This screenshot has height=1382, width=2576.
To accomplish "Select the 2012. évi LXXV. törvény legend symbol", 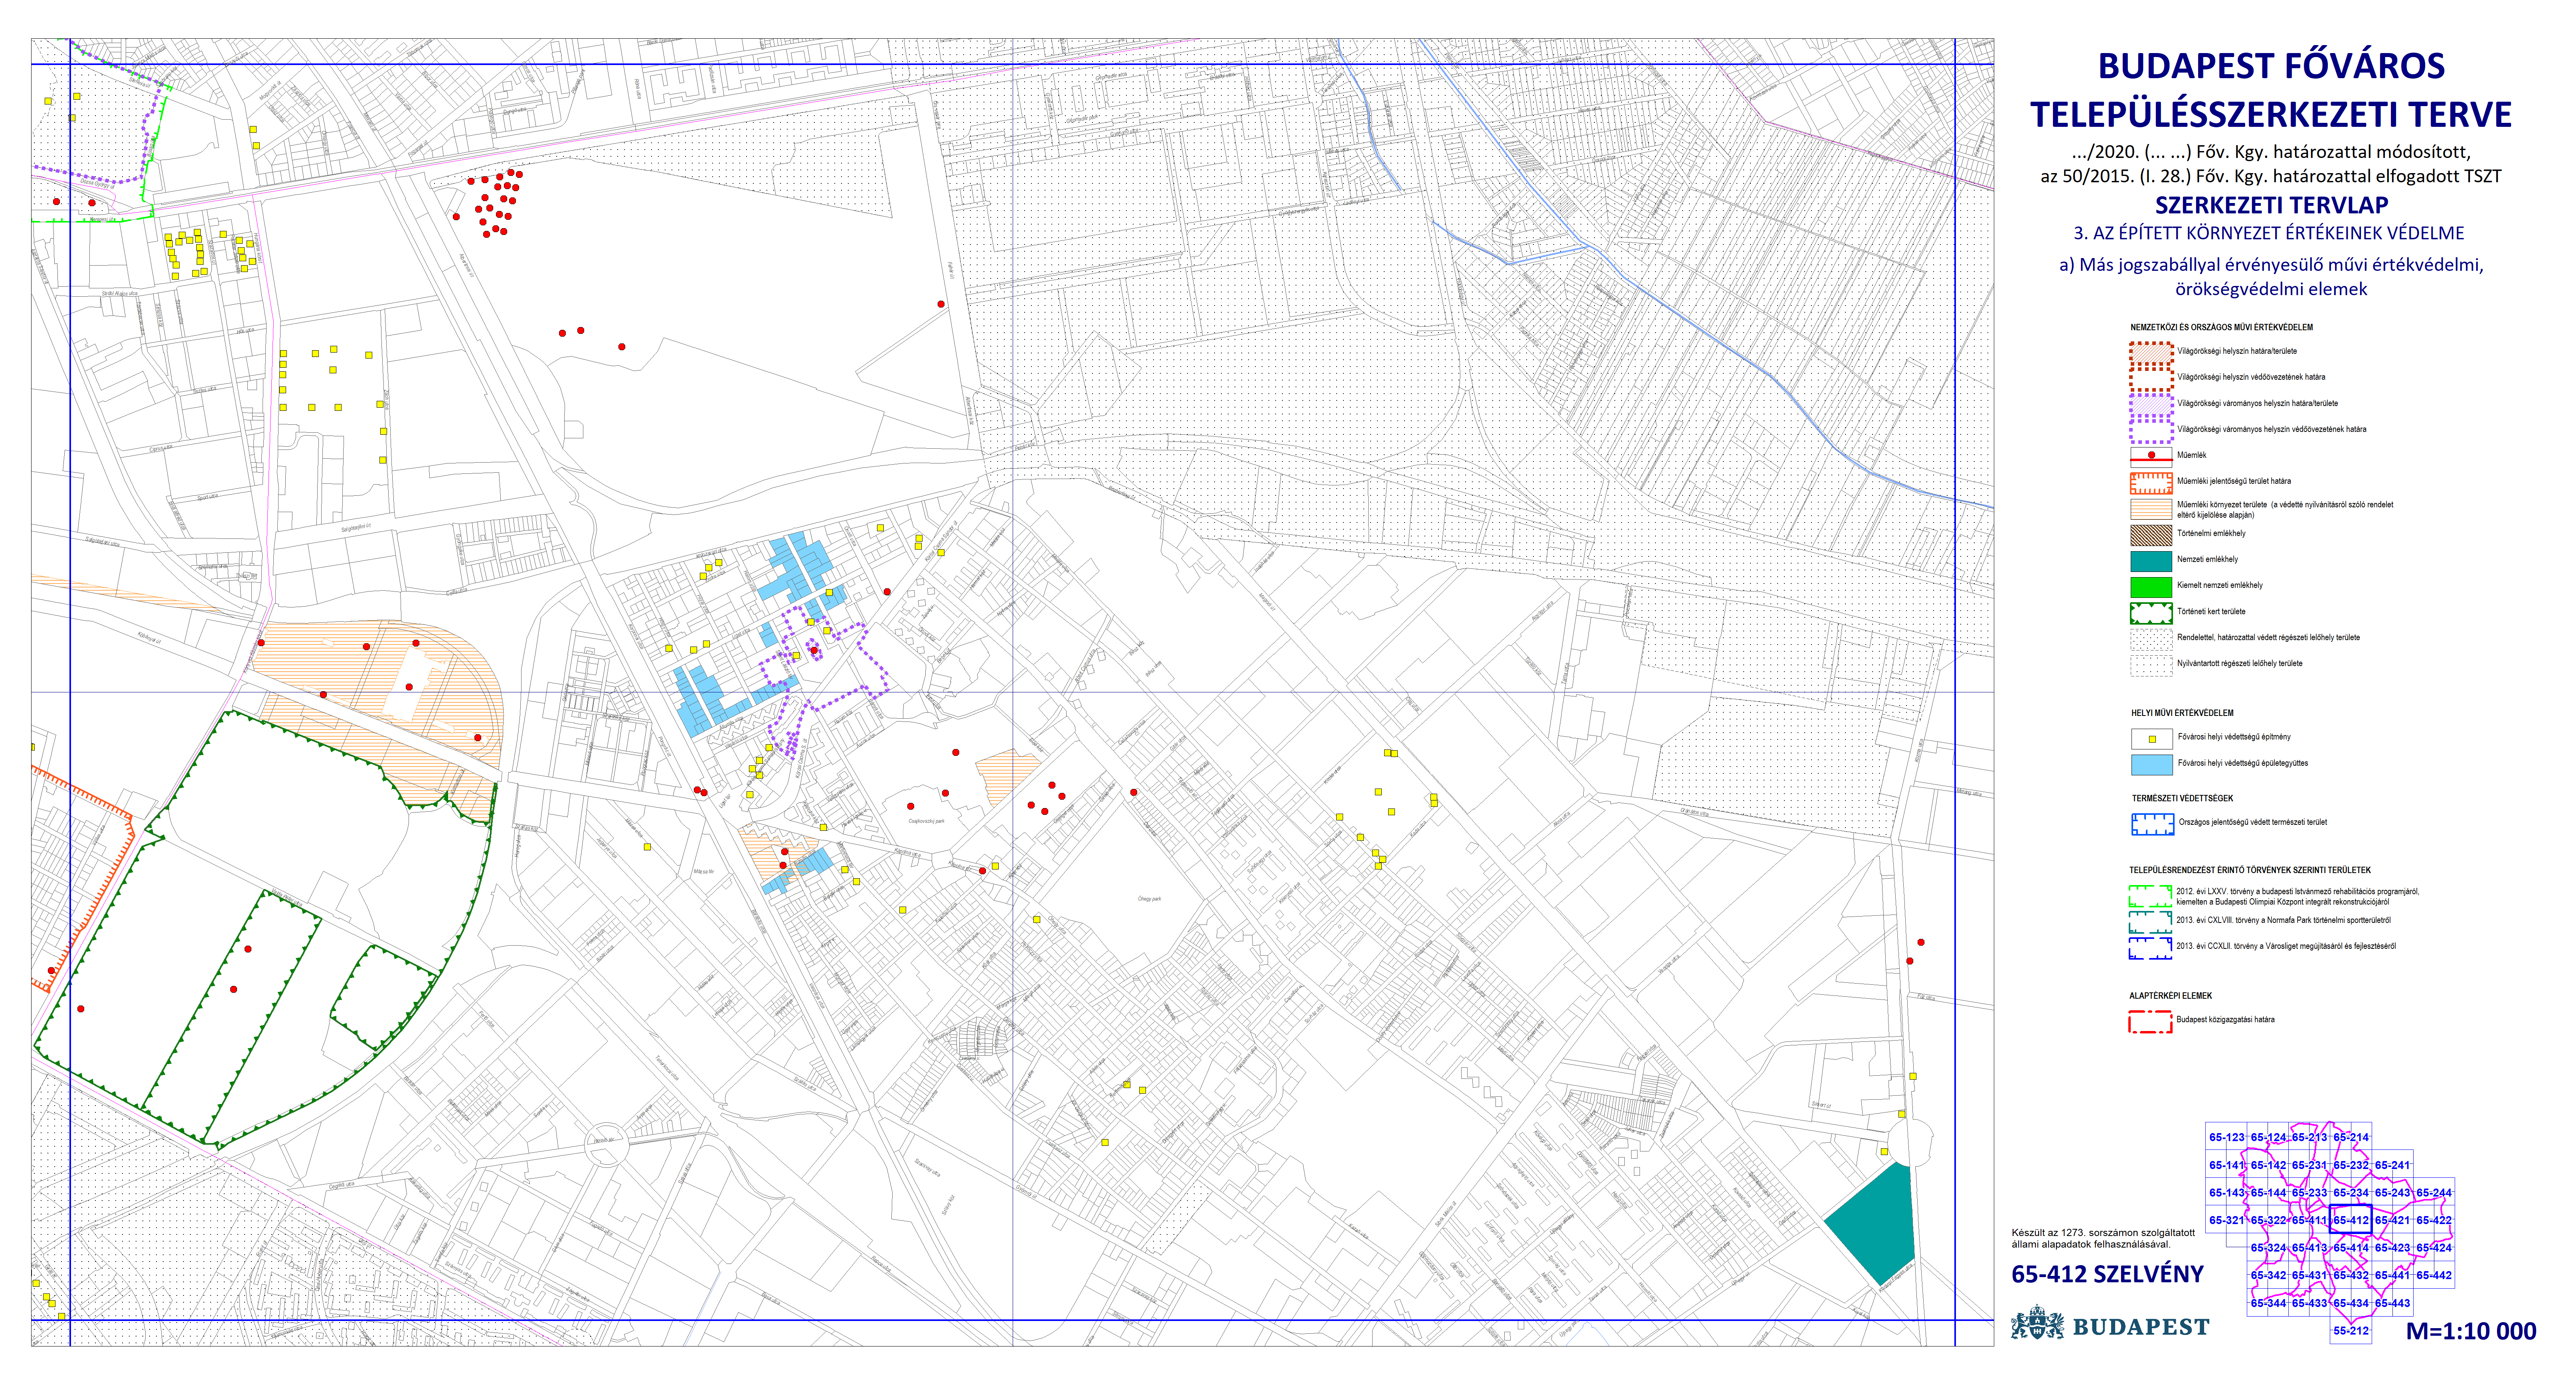I will (2150, 895).
